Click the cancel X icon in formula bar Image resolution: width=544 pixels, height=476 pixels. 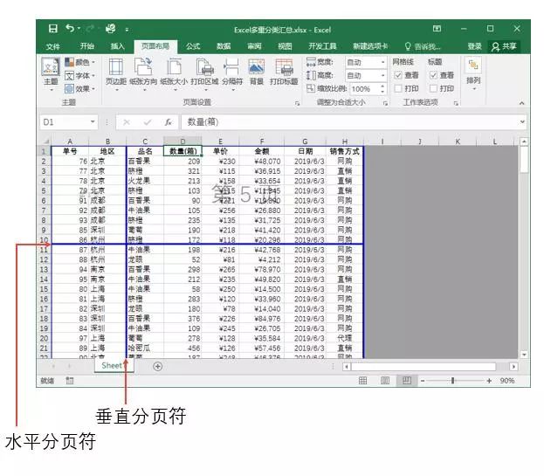click(127, 122)
